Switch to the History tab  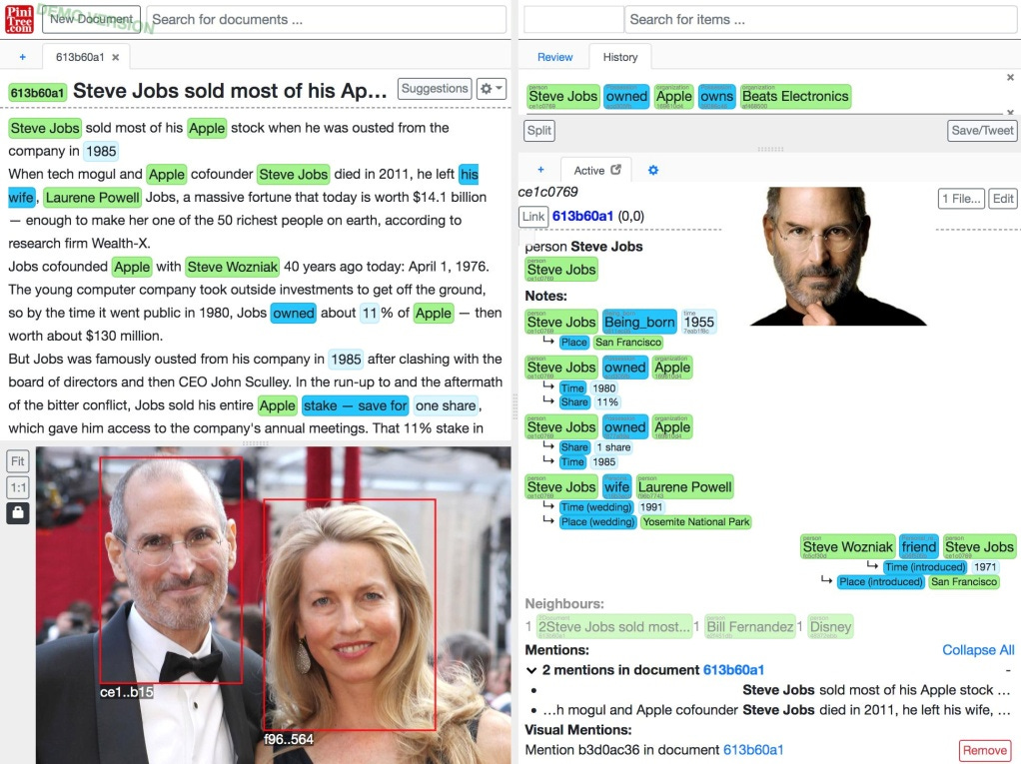click(619, 57)
